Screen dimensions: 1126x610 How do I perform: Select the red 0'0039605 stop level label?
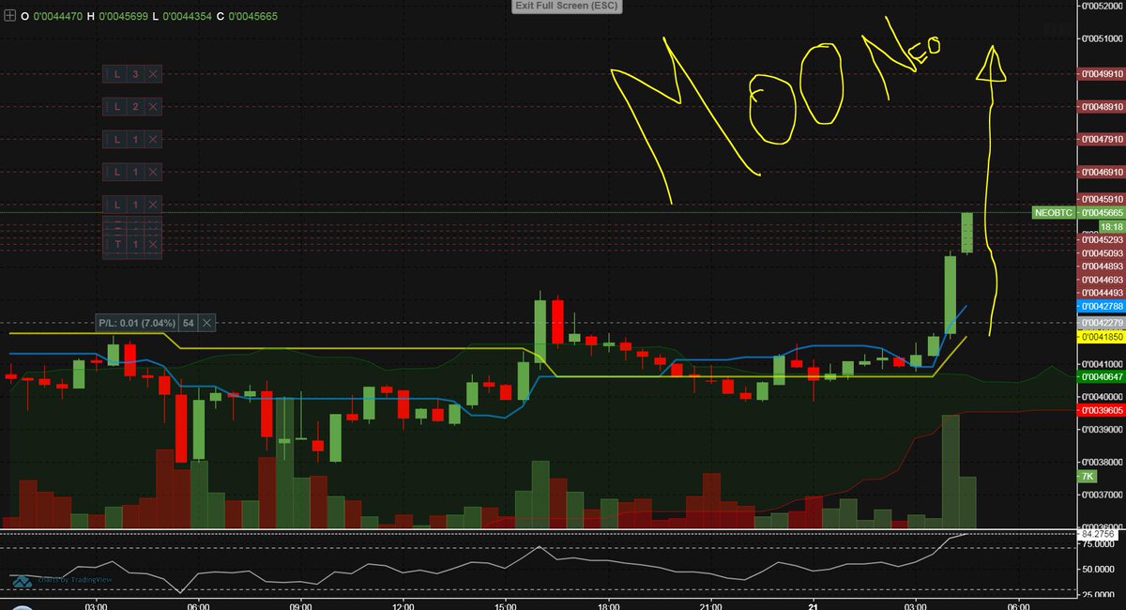tap(1100, 411)
